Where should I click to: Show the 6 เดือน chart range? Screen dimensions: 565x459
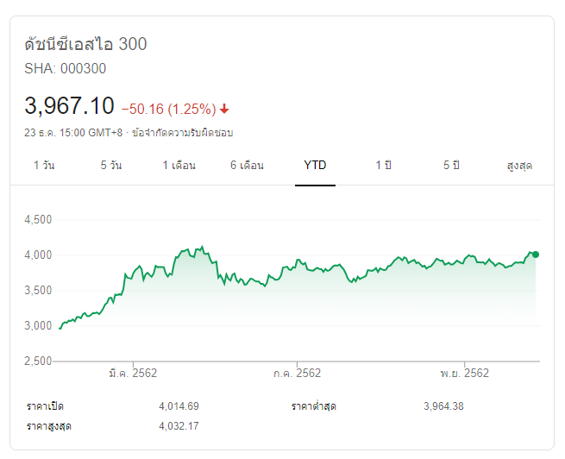247,165
